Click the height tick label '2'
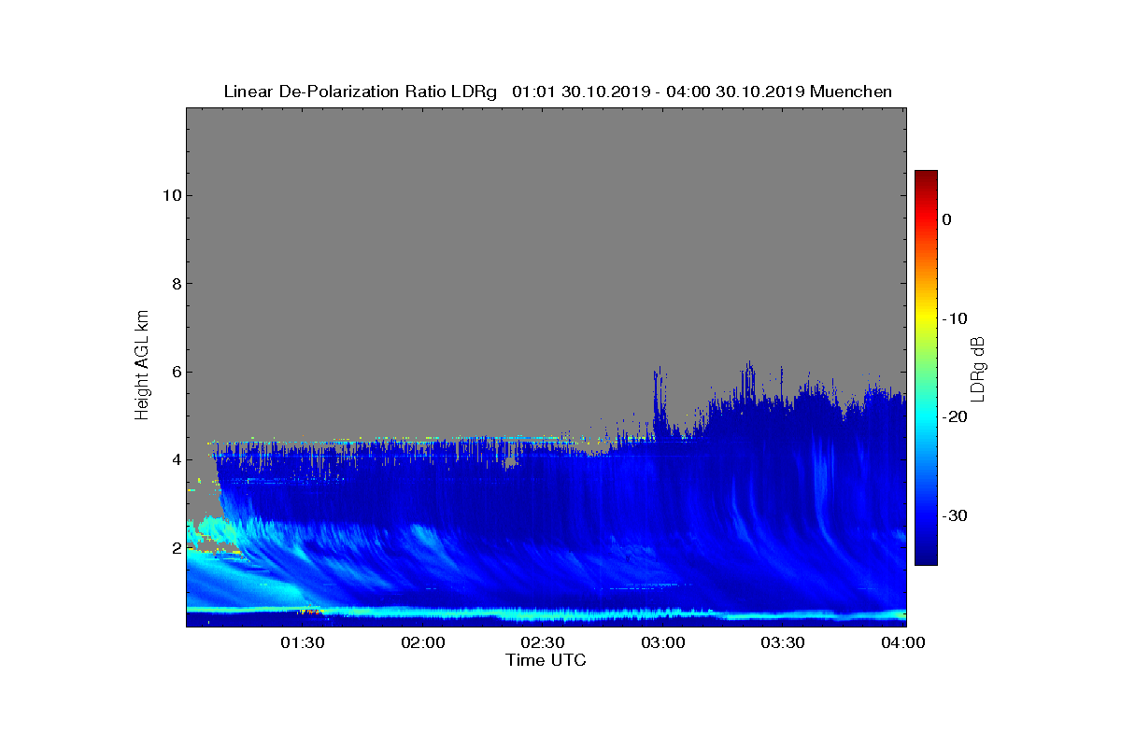Viewport: 1121px width, 747px height. point(175,547)
